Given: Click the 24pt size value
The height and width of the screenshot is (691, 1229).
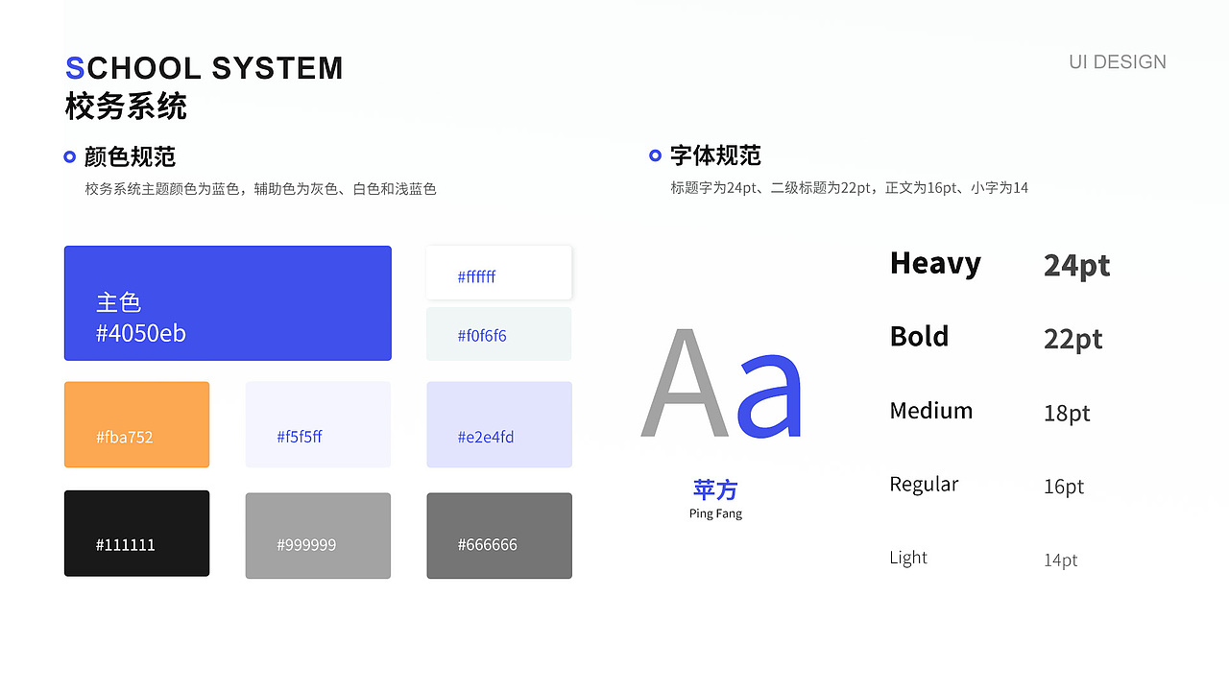Looking at the screenshot, I should click(x=1076, y=266).
